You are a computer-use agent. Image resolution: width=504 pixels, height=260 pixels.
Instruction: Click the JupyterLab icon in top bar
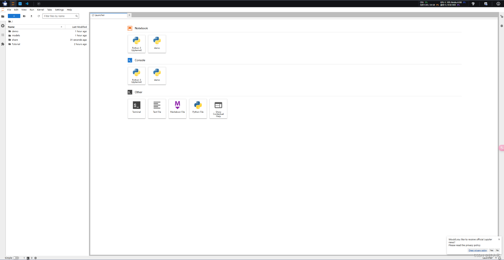pos(13,4)
